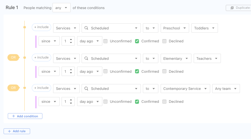The width and height of the screenshot is (251, 139).
Task: Click the second OR connector badge
Action: tap(13, 88)
